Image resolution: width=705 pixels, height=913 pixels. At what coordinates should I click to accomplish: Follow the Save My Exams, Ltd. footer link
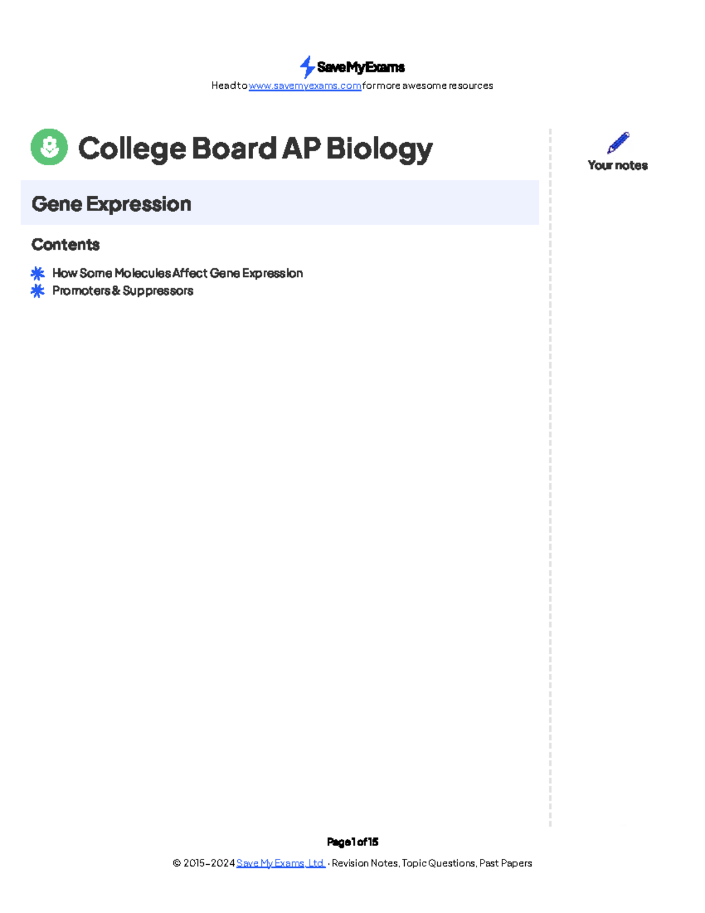tap(280, 863)
